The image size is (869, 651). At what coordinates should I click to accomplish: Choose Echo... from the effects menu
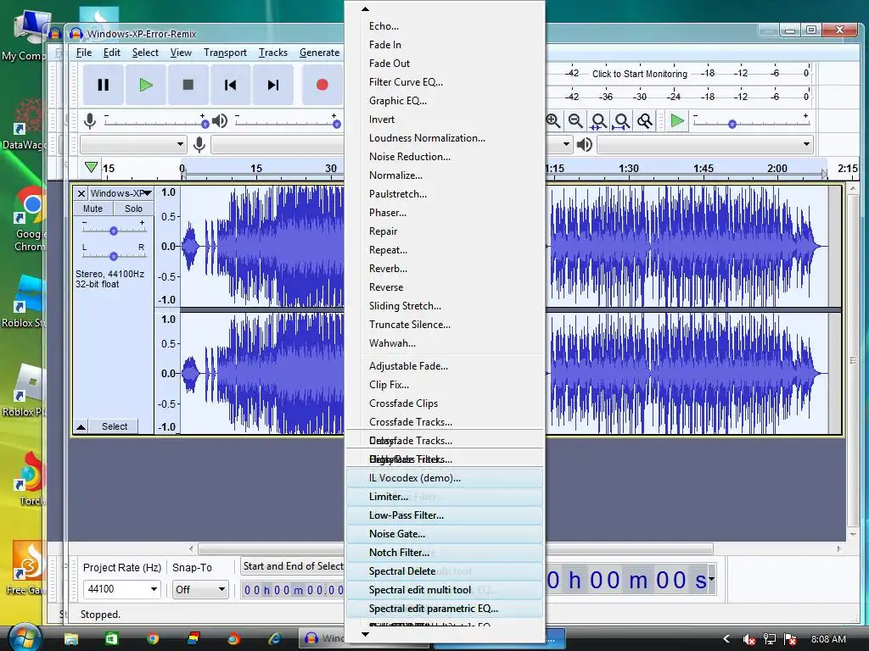pyautogui.click(x=445, y=26)
